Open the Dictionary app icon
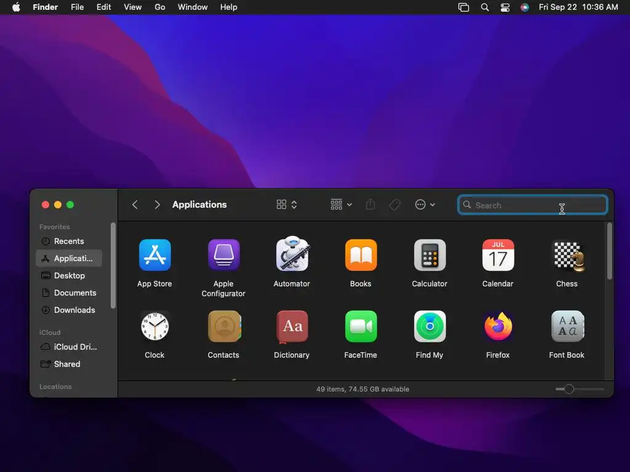The image size is (630, 472). pyautogui.click(x=292, y=327)
